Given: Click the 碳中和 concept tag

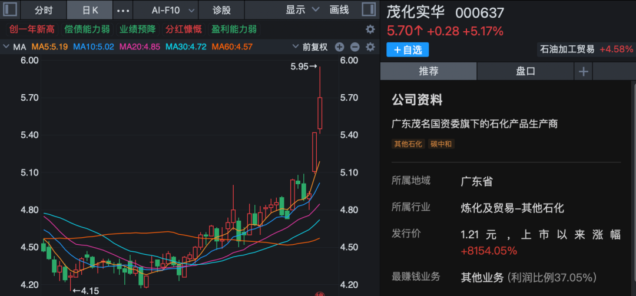Looking at the screenshot, I should click(441, 144).
